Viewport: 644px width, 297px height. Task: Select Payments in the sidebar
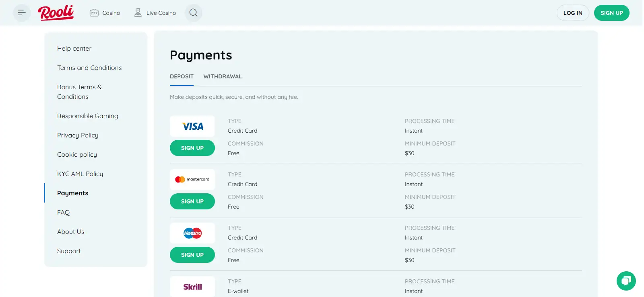click(x=72, y=193)
